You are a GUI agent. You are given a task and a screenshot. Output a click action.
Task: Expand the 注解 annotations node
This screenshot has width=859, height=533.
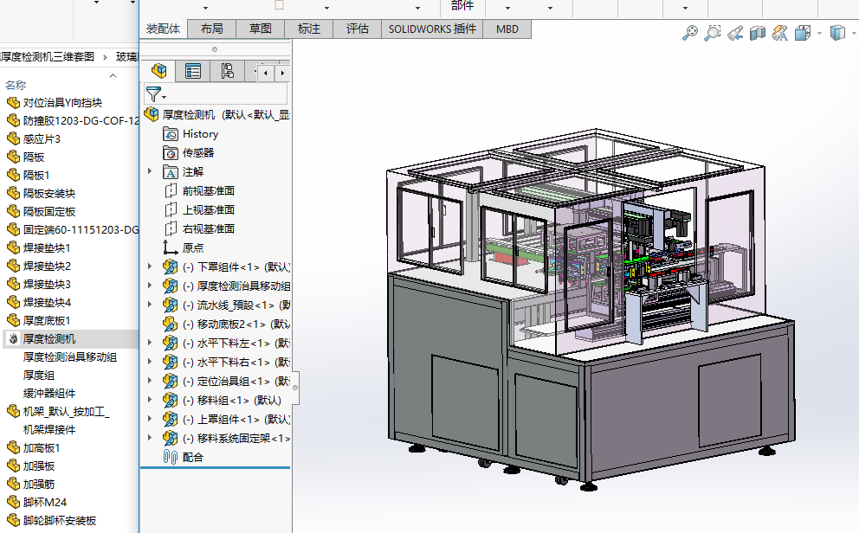[x=150, y=172]
